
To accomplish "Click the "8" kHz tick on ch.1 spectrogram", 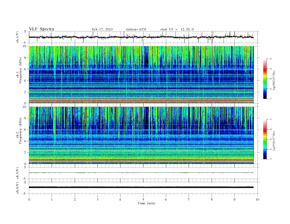I will click(x=25, y=58).
